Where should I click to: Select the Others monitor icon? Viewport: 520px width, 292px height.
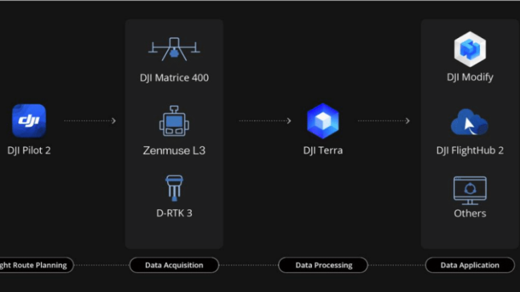pos(470,190)
